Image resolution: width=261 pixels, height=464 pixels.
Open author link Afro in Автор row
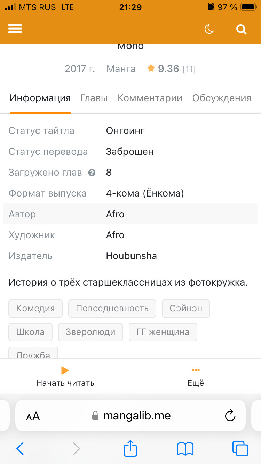pyautogui.click(x=115, y=214)
